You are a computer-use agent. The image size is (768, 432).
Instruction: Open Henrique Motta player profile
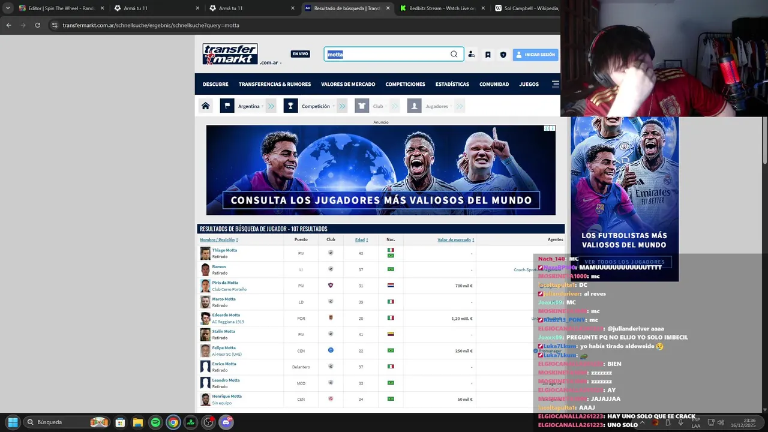coord(227,396)
